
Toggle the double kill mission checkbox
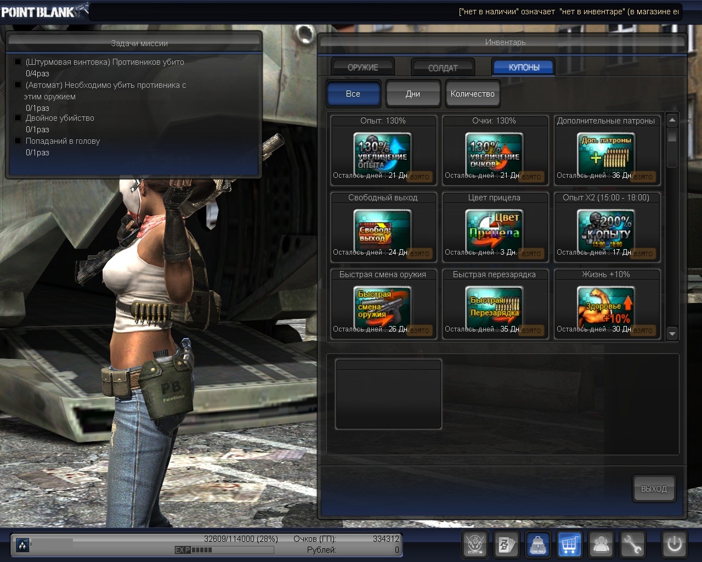click(18, 118)
